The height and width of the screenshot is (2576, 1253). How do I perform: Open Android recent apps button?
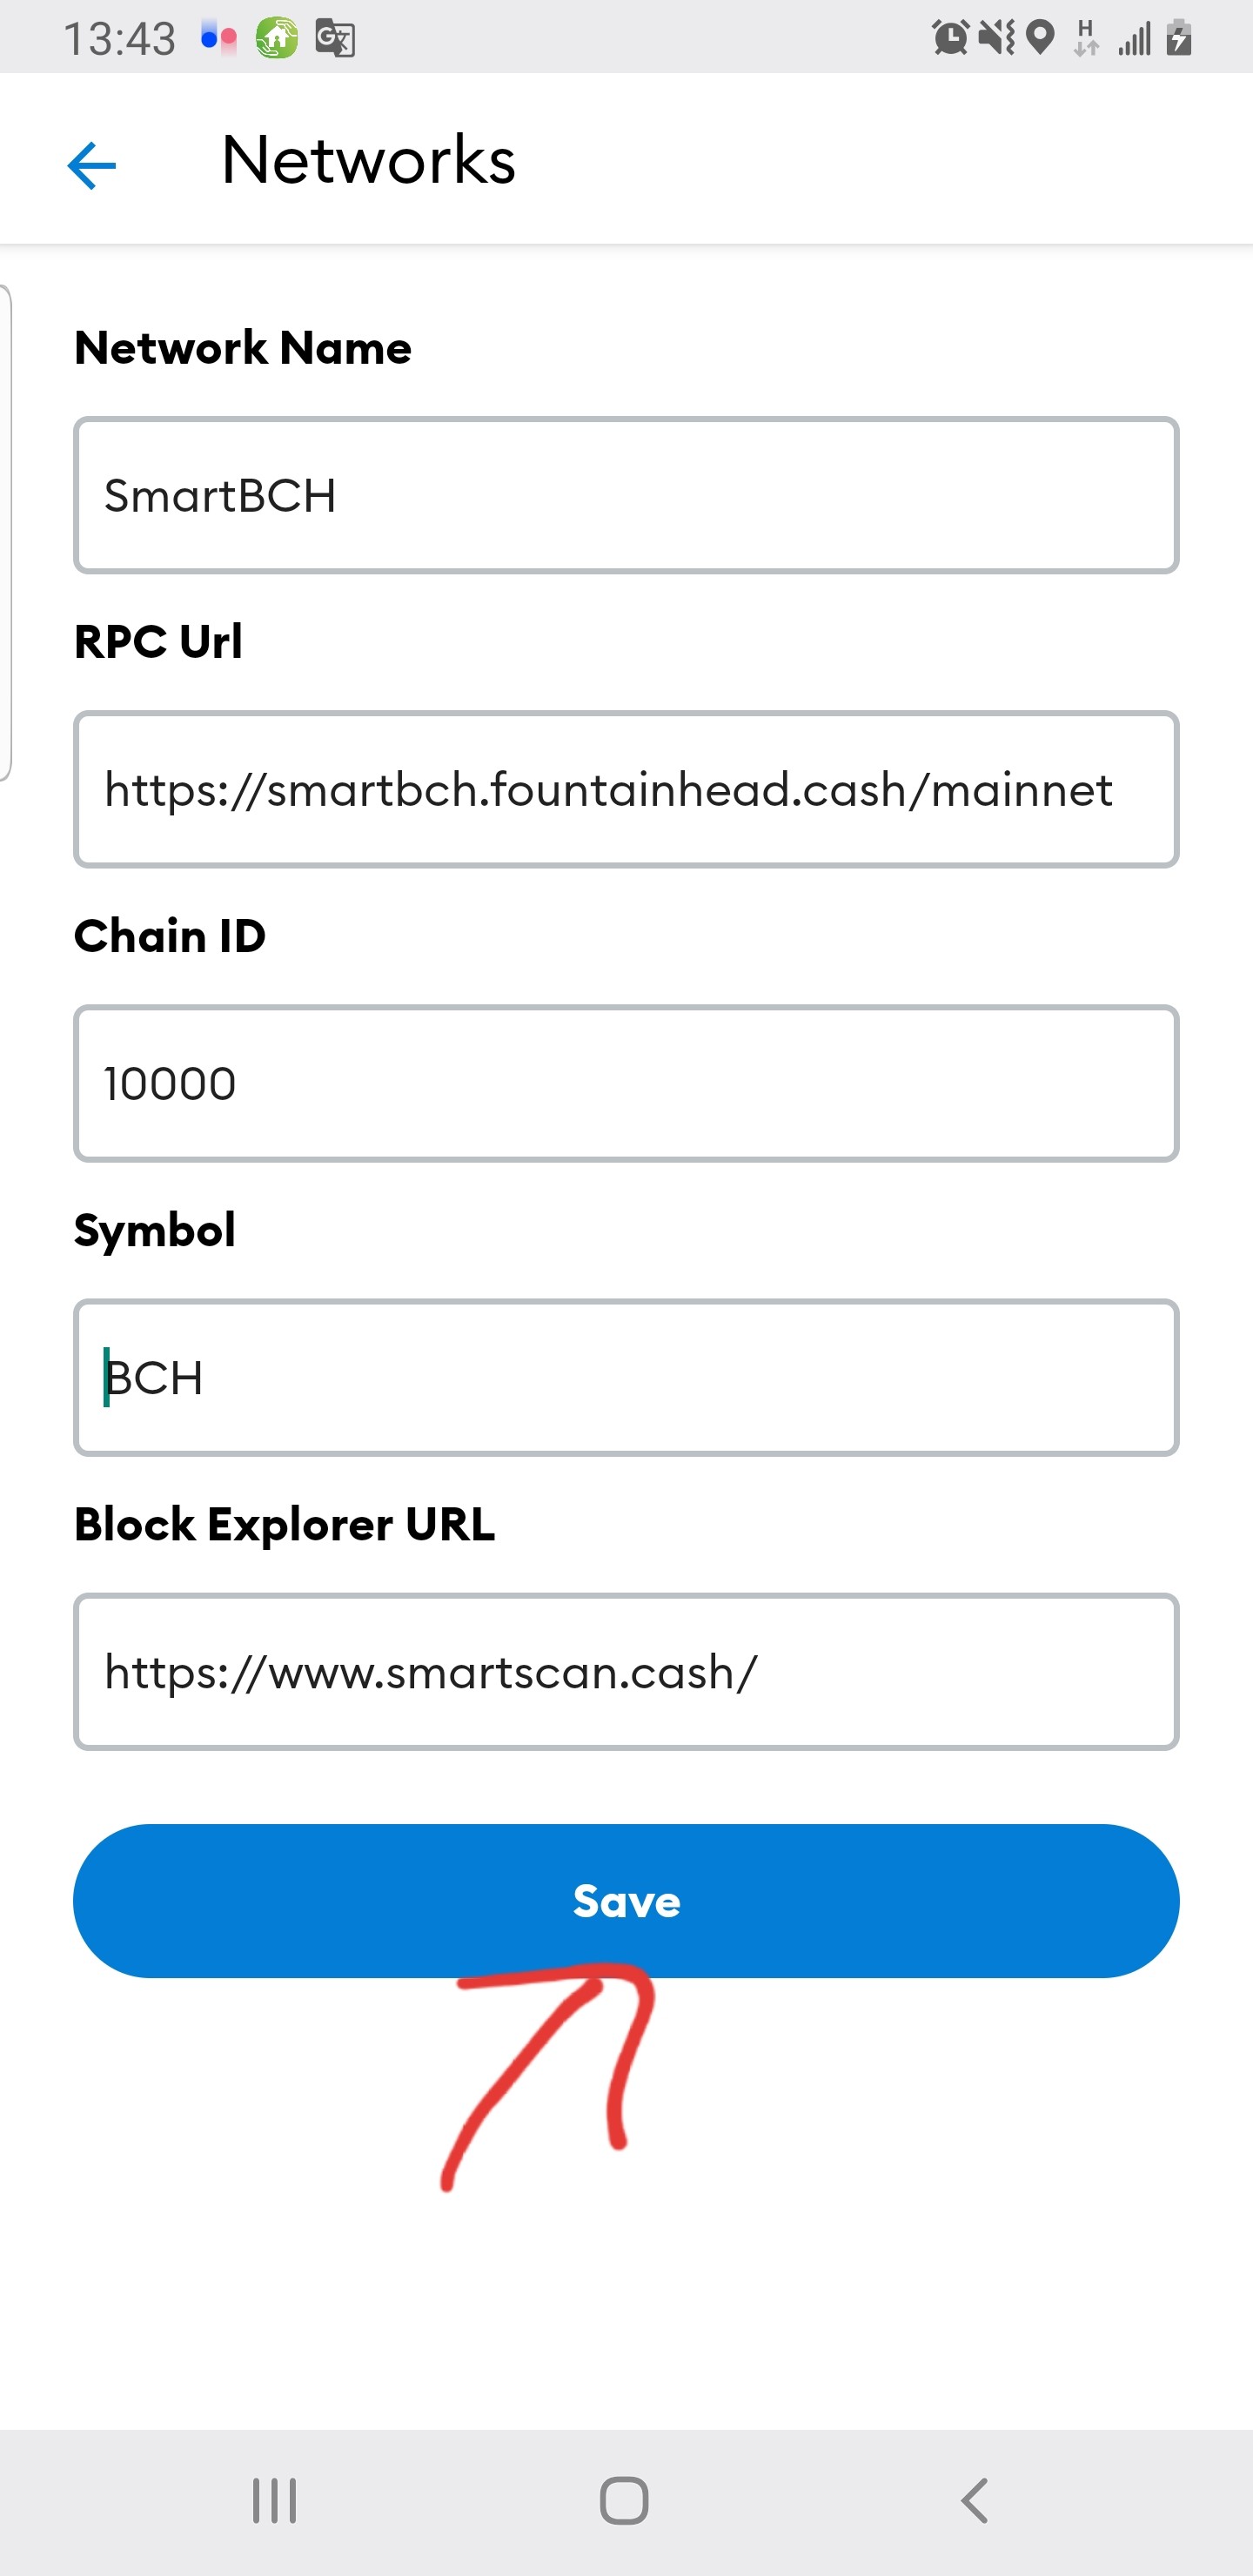pos(274,2500)
